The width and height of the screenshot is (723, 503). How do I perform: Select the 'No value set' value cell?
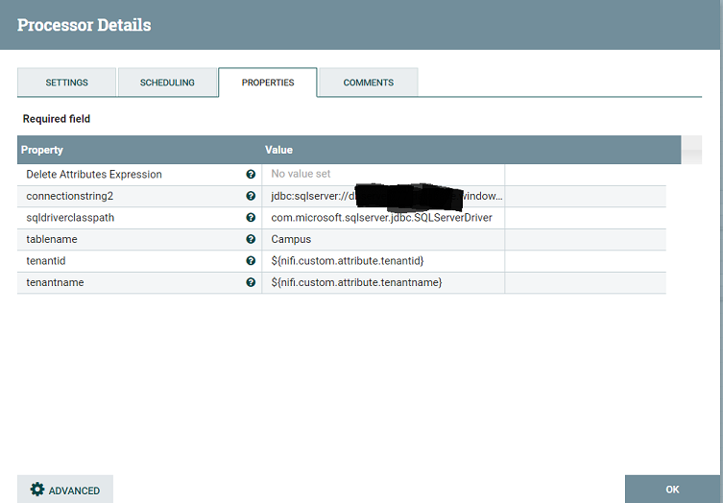coord(383,175)
